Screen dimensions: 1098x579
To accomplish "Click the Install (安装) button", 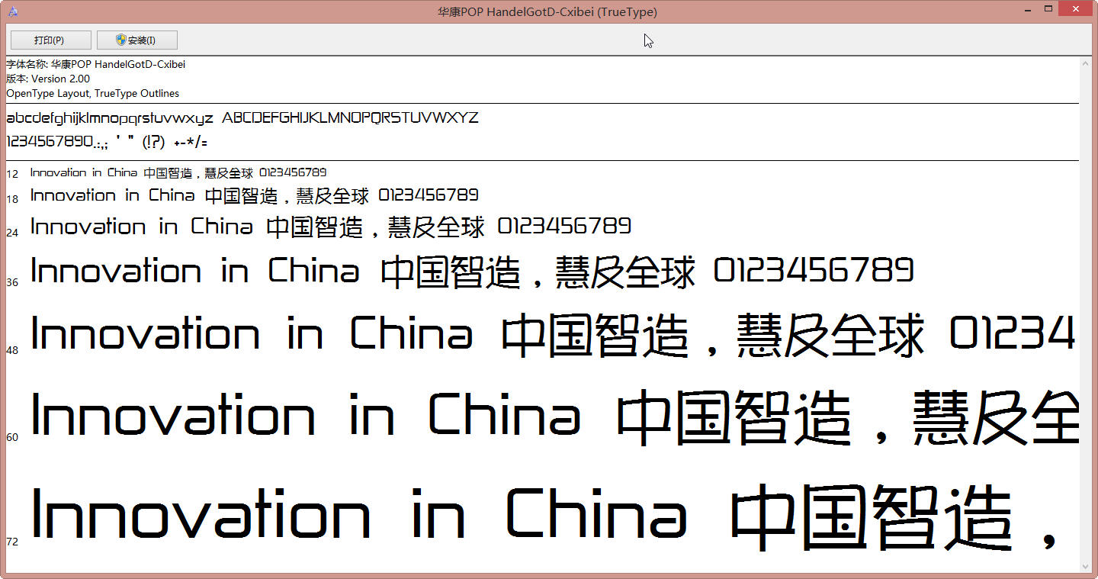I will point(137,40).
